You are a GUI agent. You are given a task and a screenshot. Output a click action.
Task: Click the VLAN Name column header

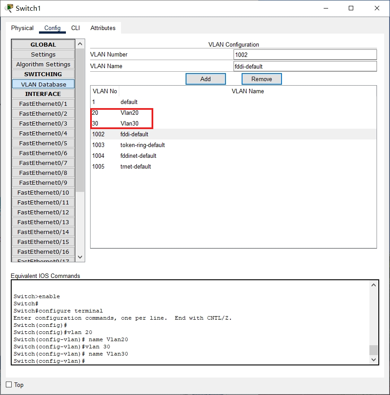247,91
